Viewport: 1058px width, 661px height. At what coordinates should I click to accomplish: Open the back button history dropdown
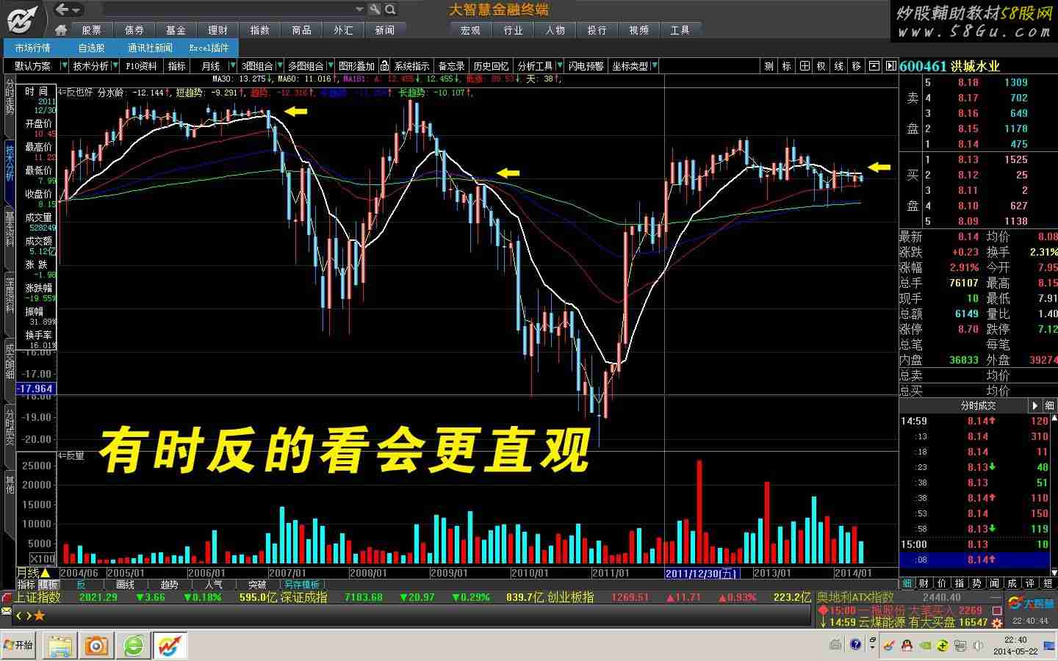pyautogui.click(x=76, y=10)
